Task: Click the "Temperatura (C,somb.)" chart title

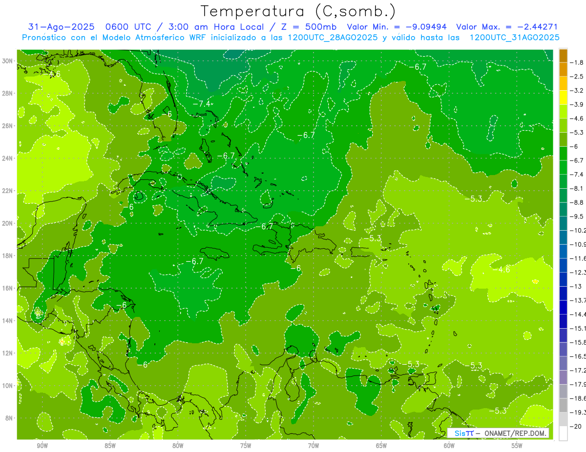Action: click(x=298, y=12)
